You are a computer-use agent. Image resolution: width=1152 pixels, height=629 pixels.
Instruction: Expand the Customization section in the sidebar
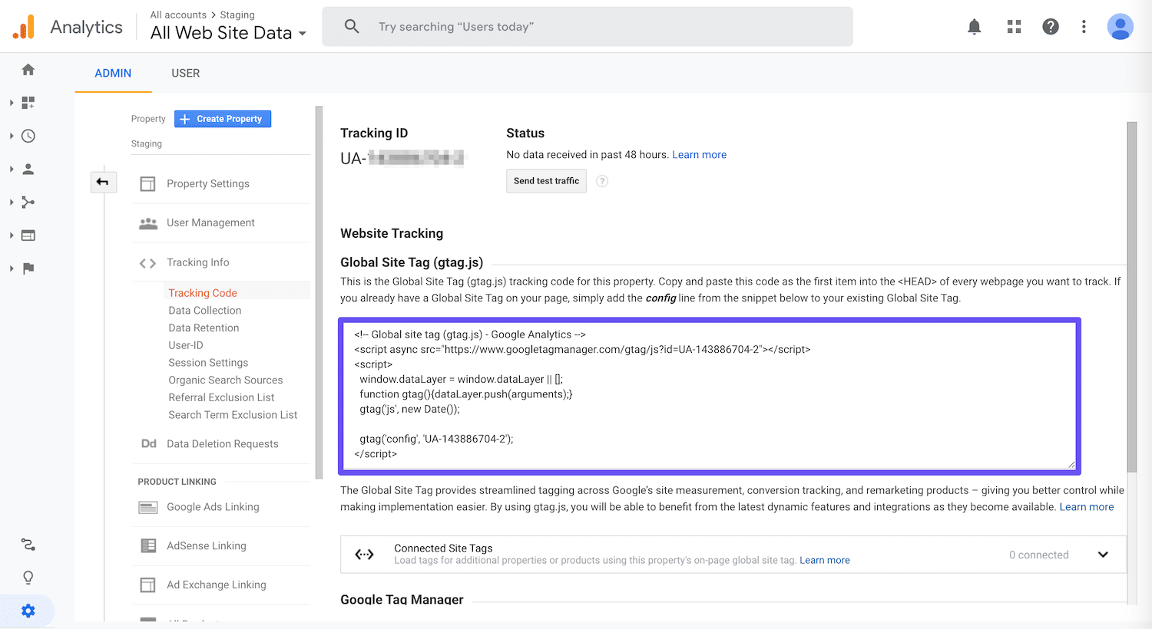[x=28, y=102]
